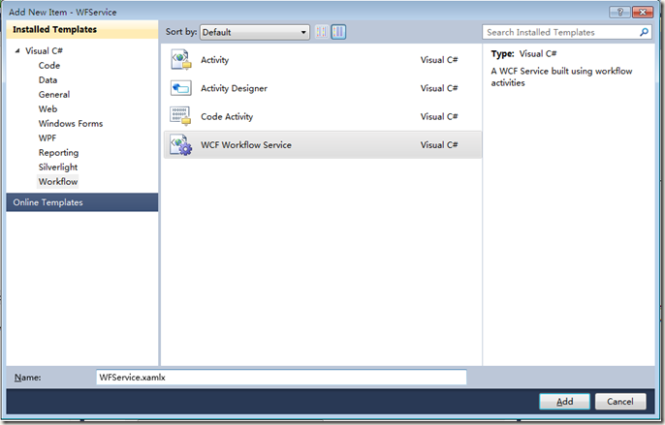Select the Activity template name
Screen dimensions: 665x425
(214, 60)
